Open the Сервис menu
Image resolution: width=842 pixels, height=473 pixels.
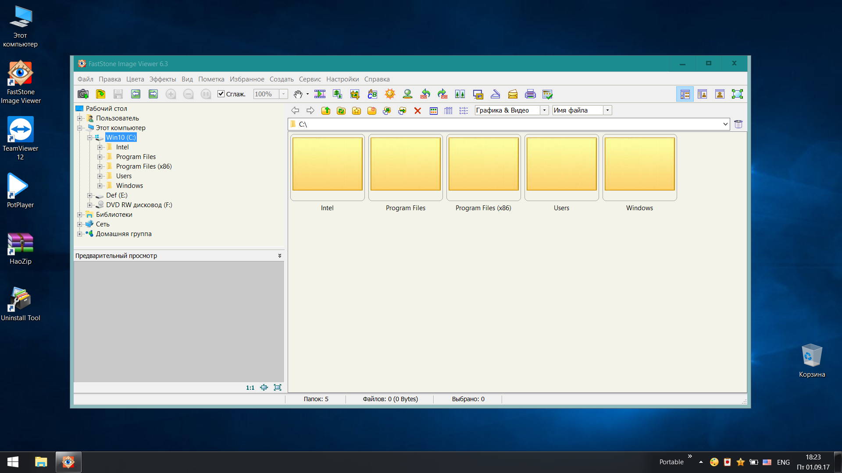pyautogui.click(x=310, y=79)
